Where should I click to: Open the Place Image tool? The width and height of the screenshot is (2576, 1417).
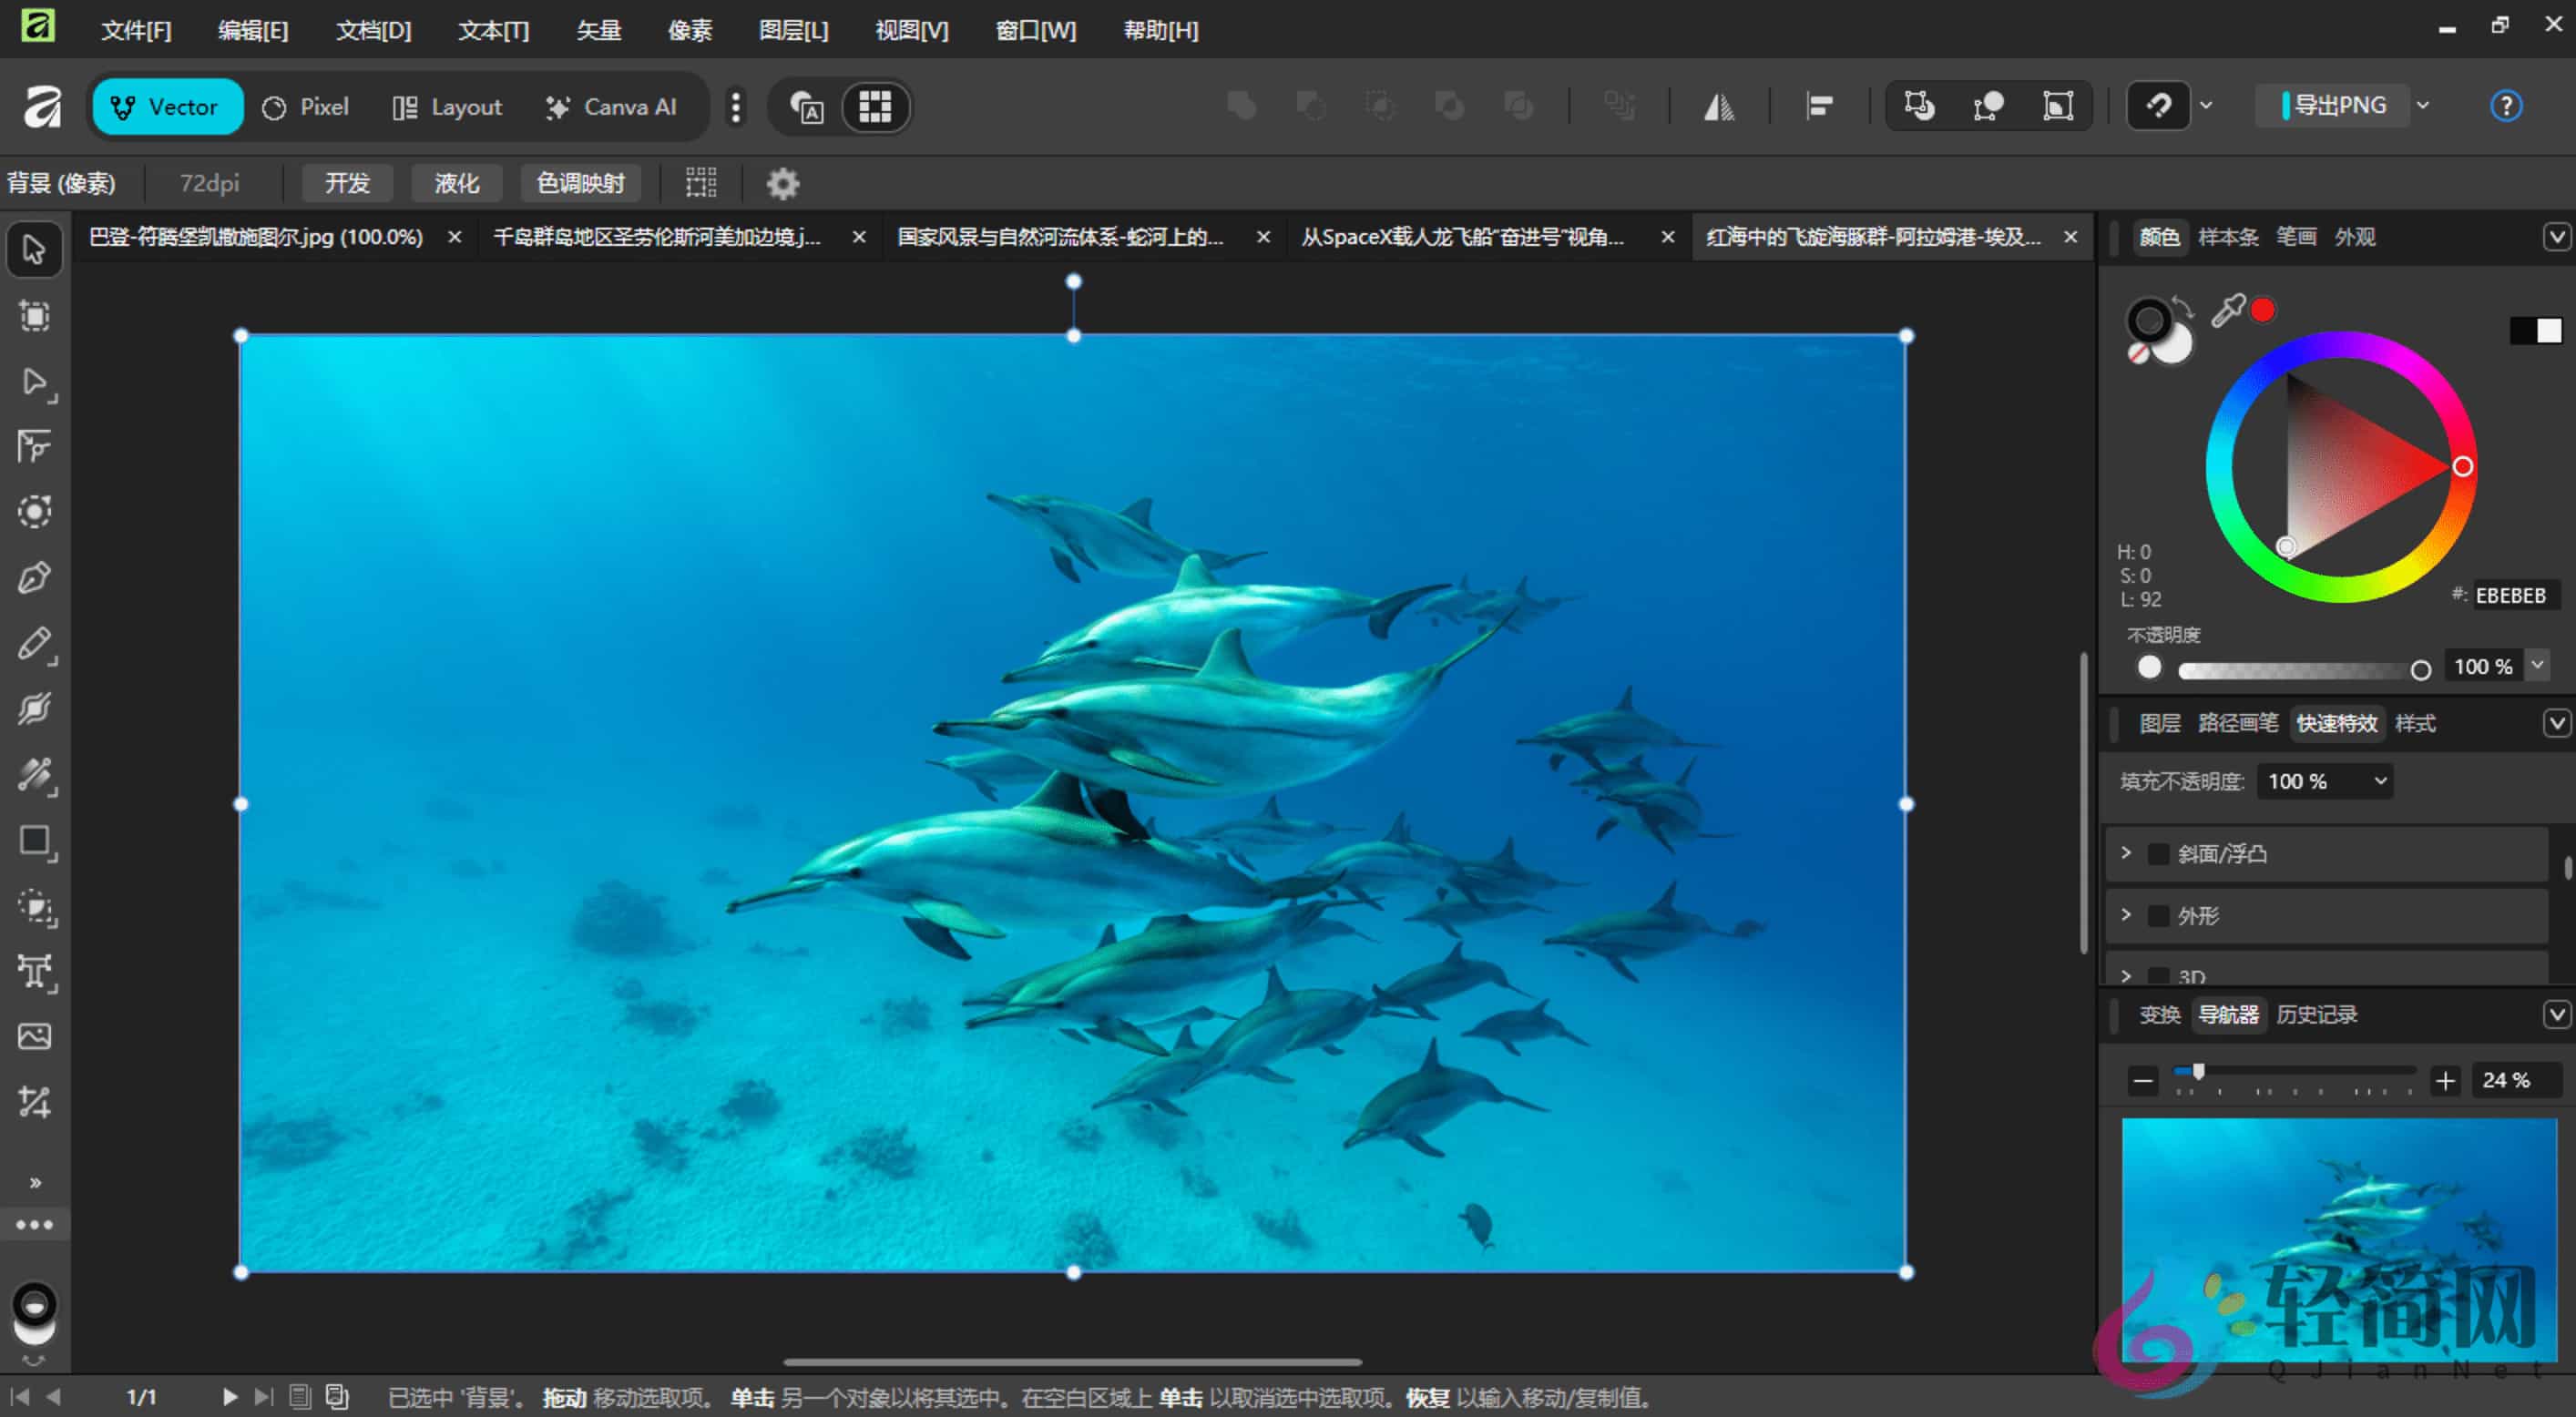pyautogui.click(x=34, y=1036)
